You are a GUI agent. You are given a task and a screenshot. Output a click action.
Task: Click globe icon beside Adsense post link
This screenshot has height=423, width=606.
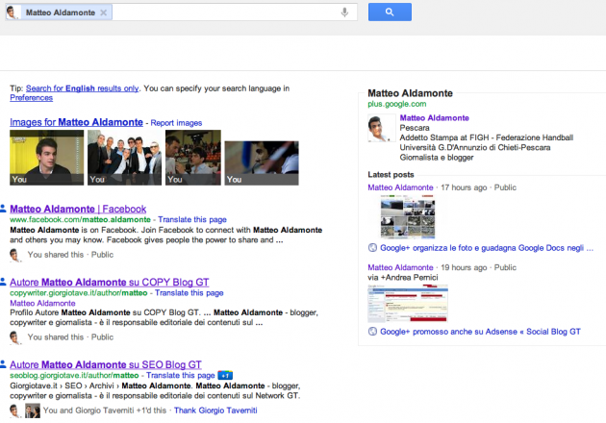pyautogui.click(x=372, y=332)
